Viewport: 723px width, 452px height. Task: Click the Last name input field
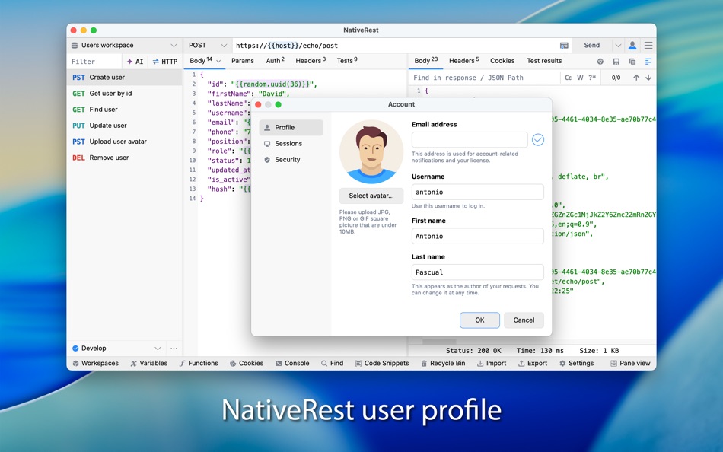coord(477,272)
